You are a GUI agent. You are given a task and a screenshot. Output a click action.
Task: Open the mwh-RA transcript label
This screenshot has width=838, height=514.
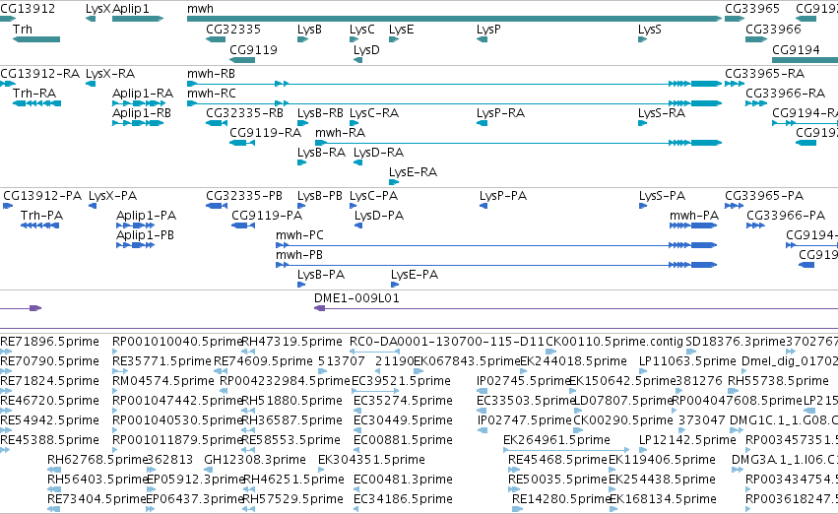(x=341, y=132)
